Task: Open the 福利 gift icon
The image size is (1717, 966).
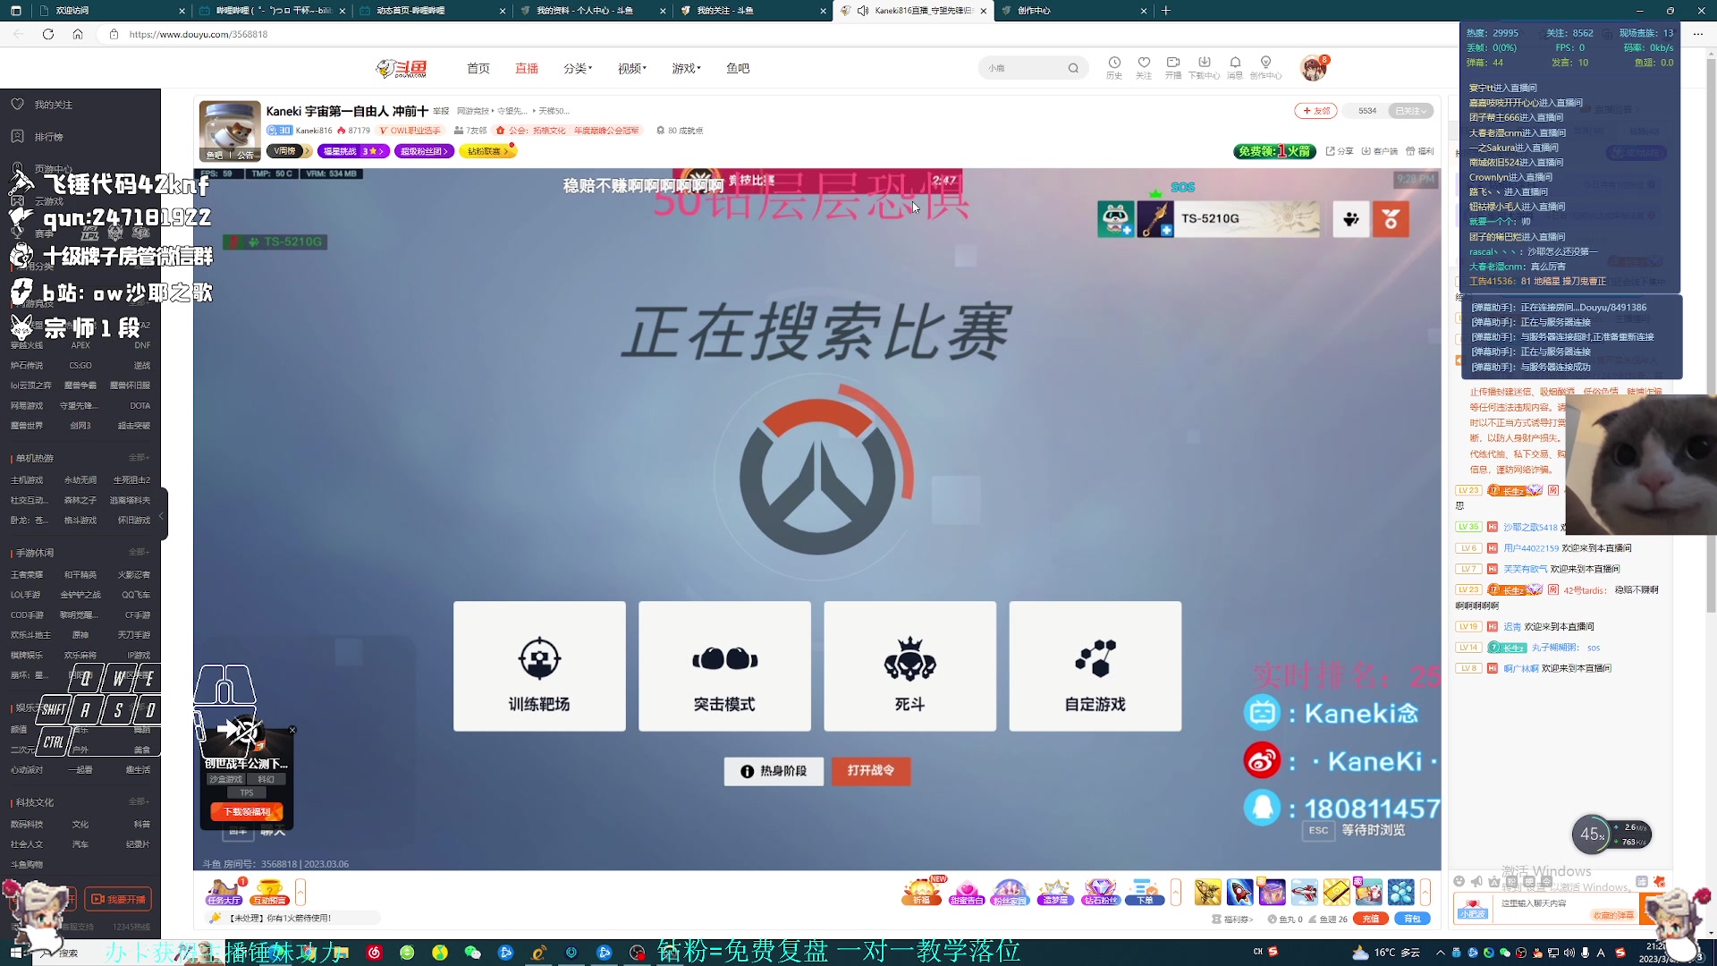Action: coord(1420,151)
